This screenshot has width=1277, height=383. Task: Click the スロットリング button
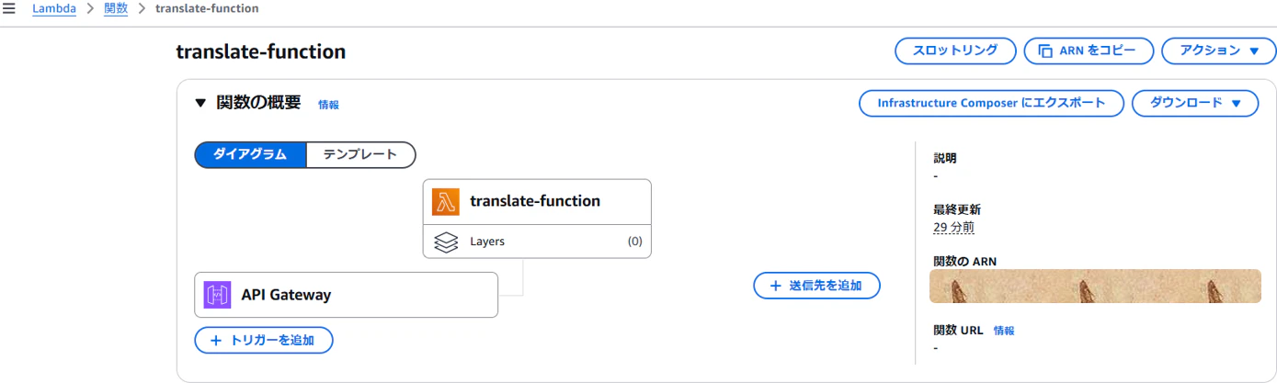click(x=955, y=51)
